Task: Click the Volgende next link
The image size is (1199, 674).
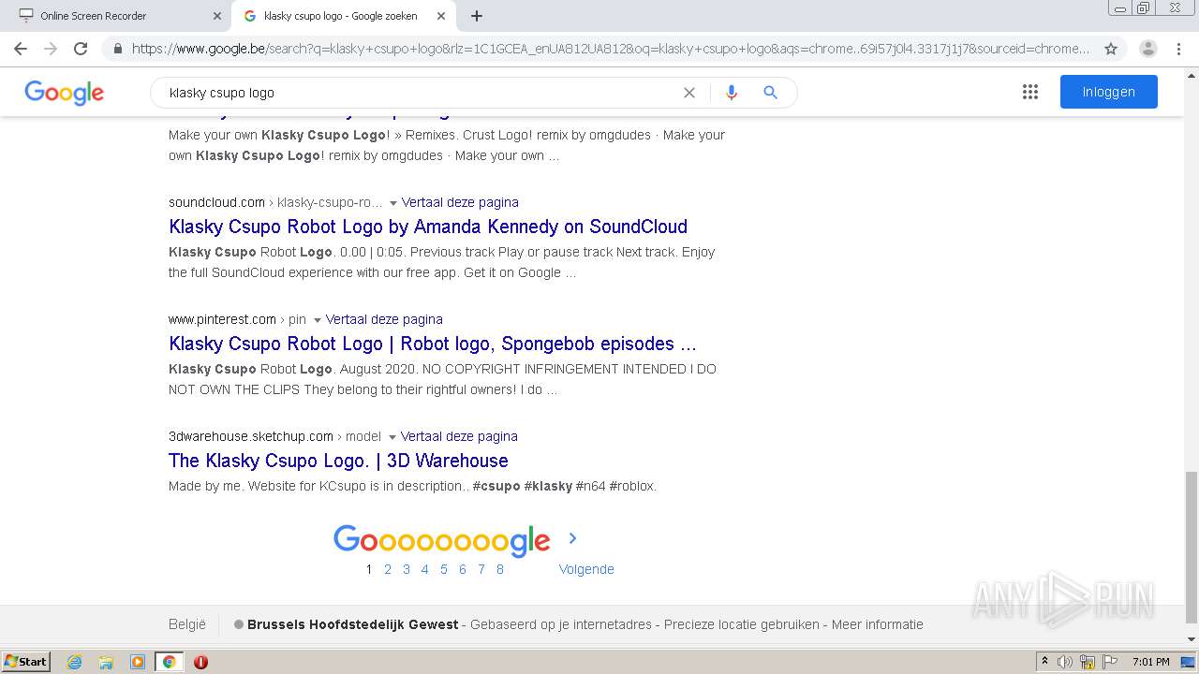Action: 586,569
